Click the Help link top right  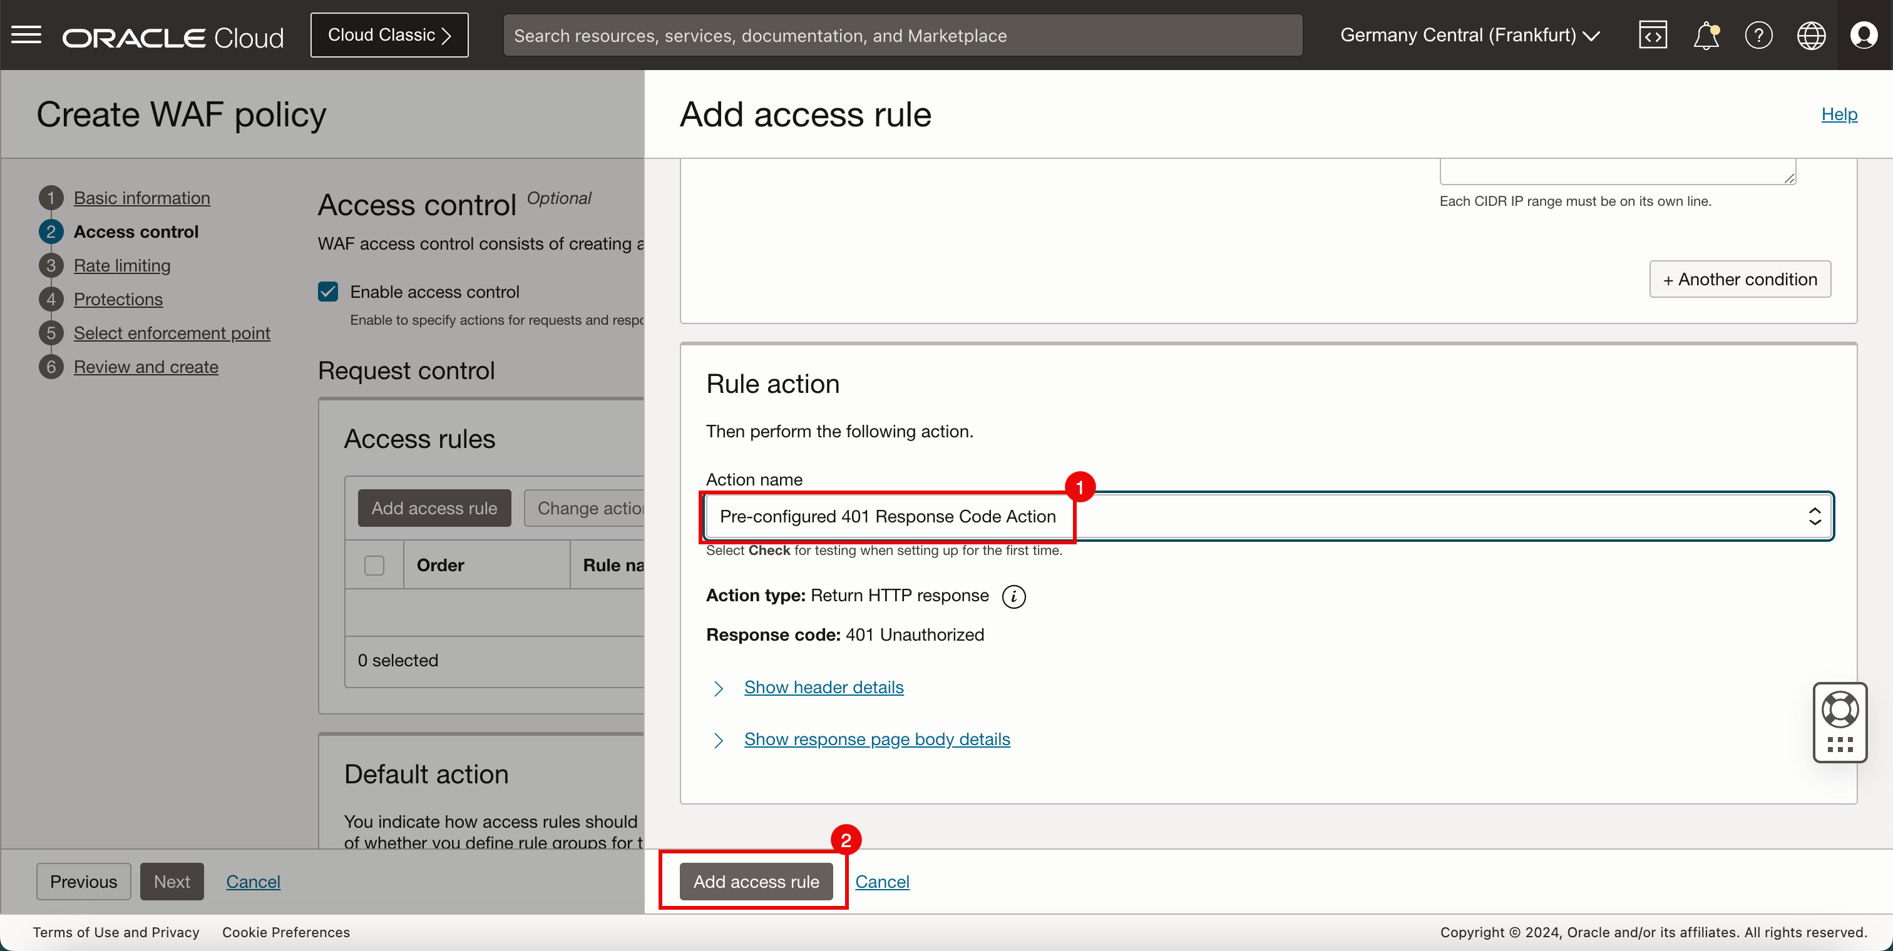tap(1840, 113)
